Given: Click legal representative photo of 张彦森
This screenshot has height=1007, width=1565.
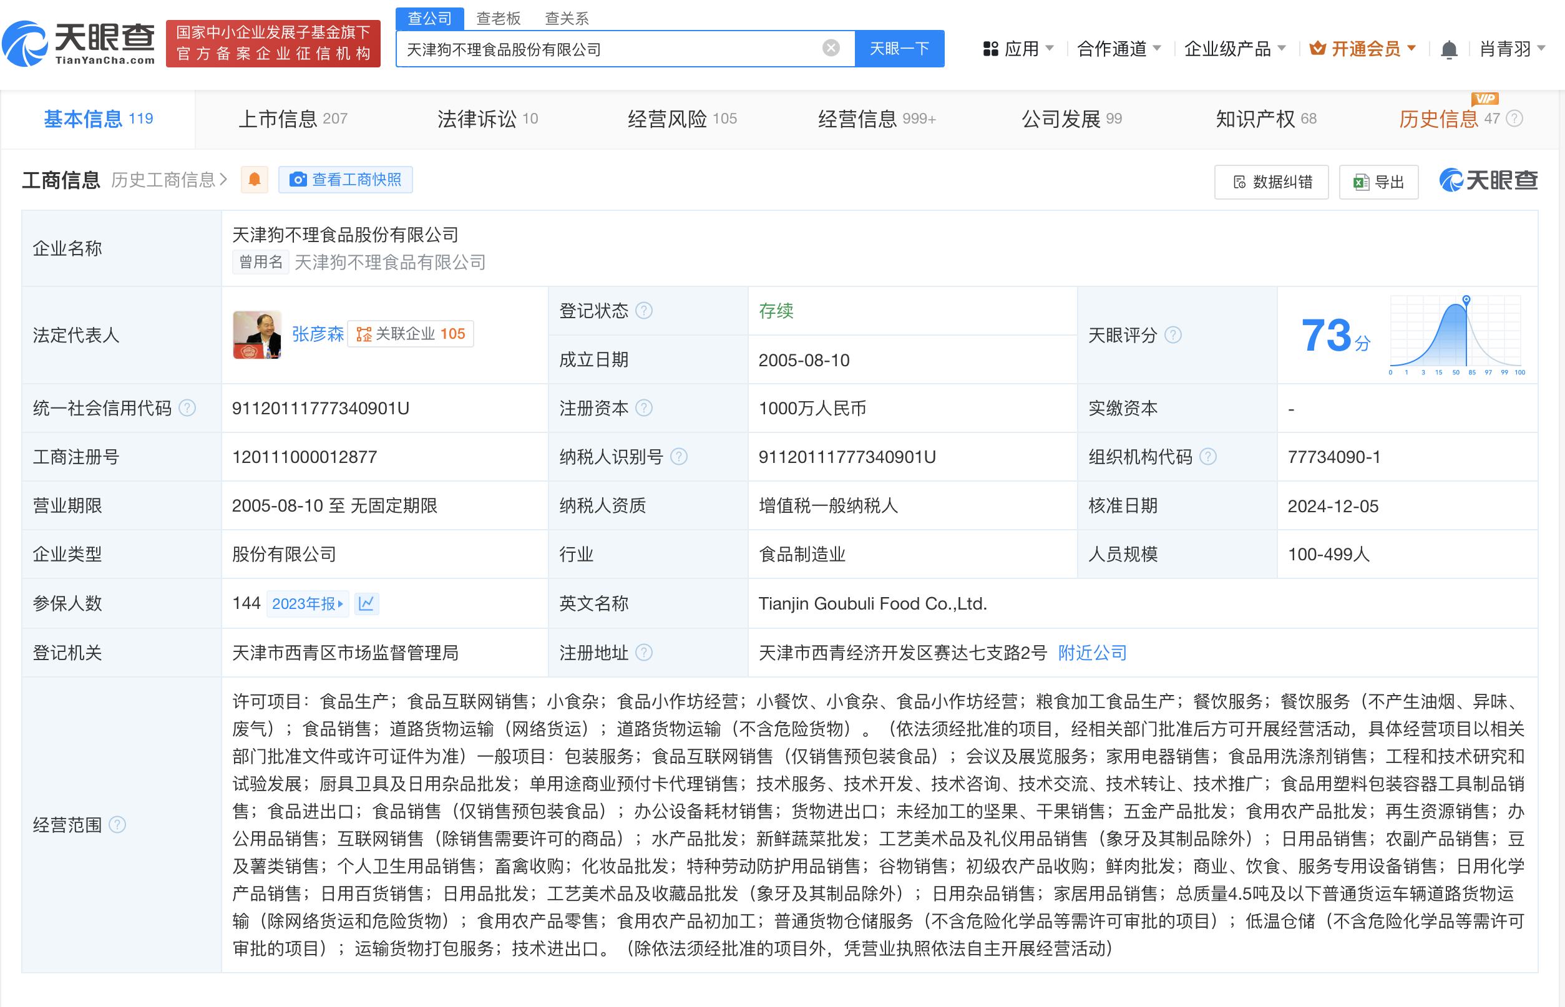Looking at the screenshot, I should 257,335.
